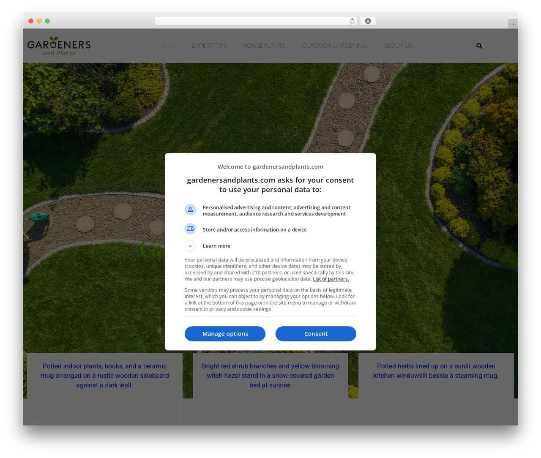
Task: Open the ABOUT US menu item
Action: pos(398,46)
